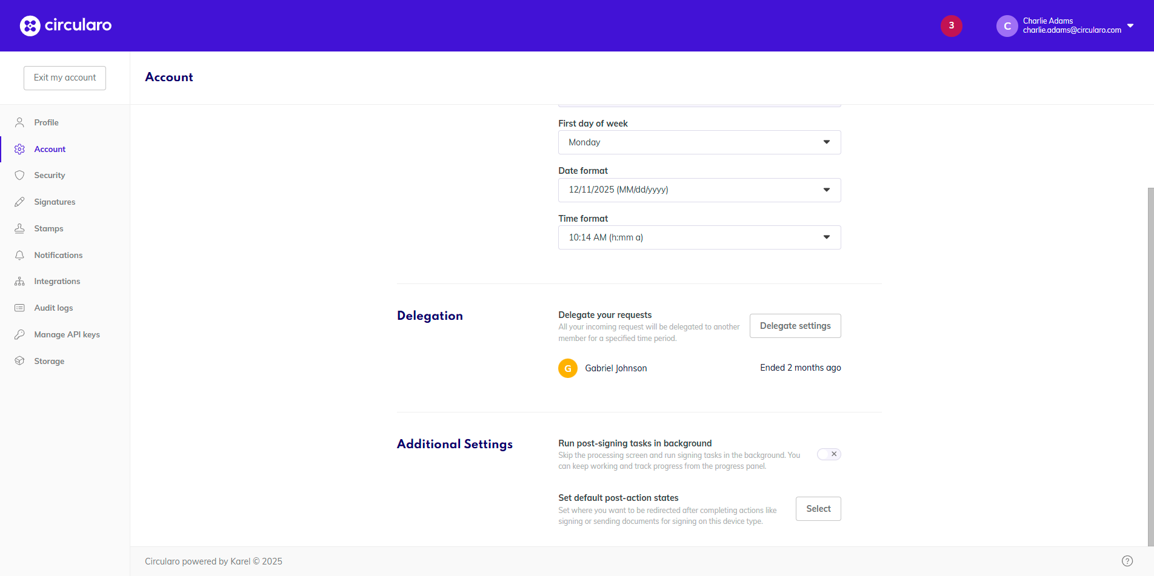The image size is (1154, 576).
Task: Go to Integrations in the sidebar
Action: pos(57,282)
